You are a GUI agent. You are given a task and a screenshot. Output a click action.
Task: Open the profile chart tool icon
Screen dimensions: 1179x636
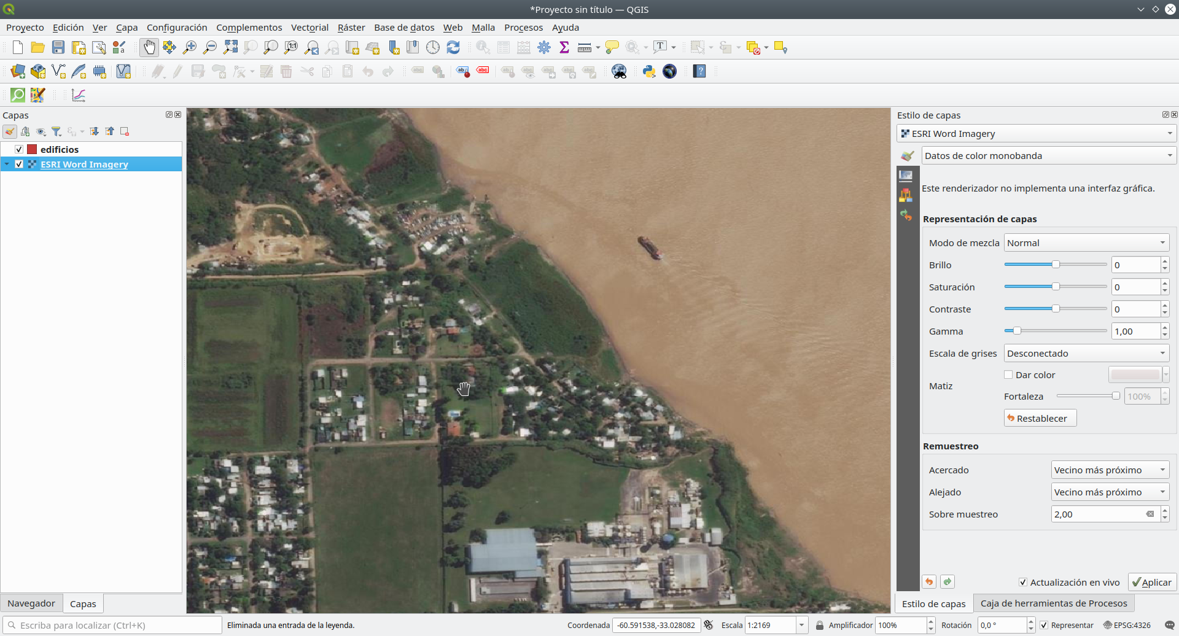[x=78, y=95]
